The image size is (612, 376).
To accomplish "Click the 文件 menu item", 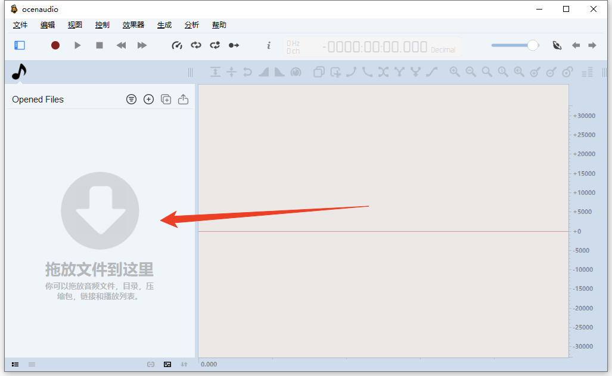I will point(20,25).
